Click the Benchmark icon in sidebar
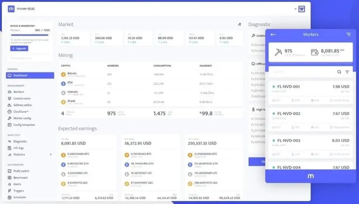The width and height of the screenshot is (359, 204). tap(9, 178)
